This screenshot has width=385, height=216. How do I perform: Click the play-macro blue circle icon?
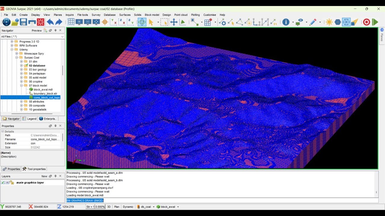click(x=6, y=22)
